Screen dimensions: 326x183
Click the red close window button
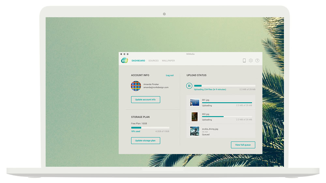pyautogui.click(x=121, y=54)
